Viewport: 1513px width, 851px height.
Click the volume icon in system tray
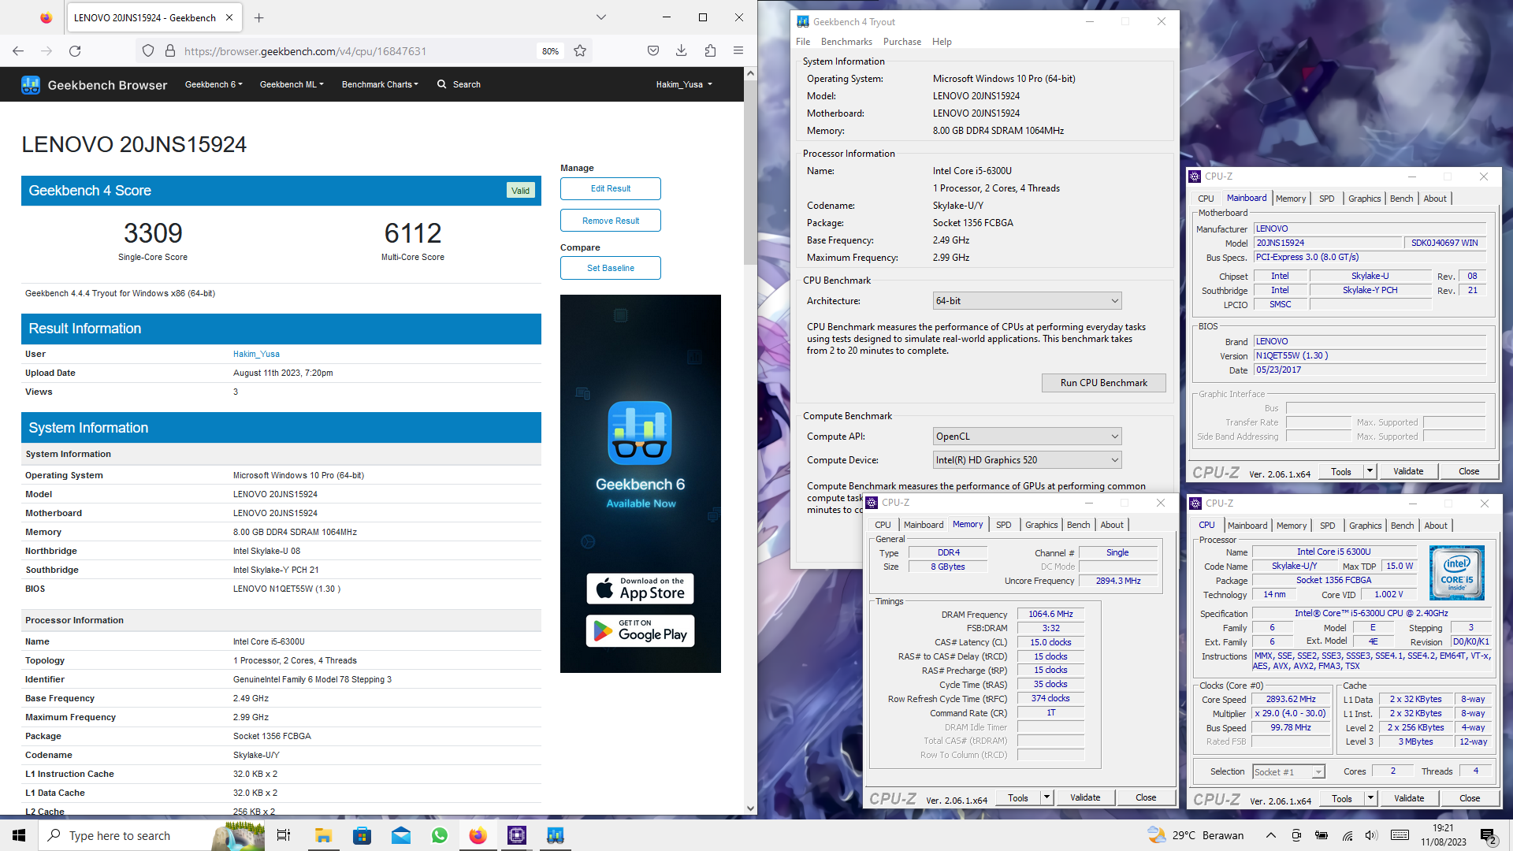(1371, 835)
